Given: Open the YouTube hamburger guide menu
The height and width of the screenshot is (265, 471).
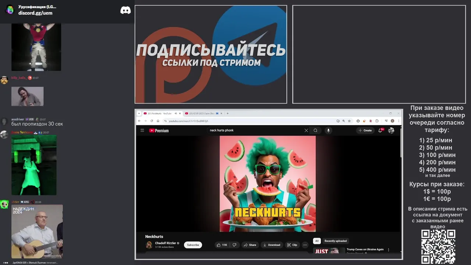Looking at the screenshot, I should click(142, 130).
